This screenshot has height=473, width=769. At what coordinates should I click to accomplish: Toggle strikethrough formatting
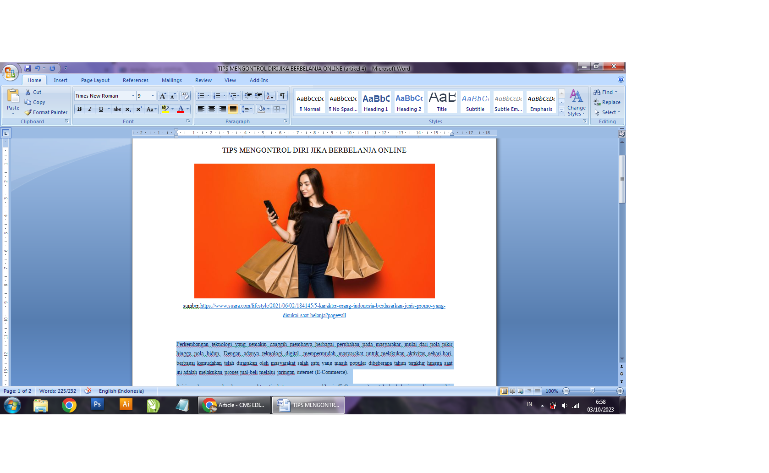[117, 109]
